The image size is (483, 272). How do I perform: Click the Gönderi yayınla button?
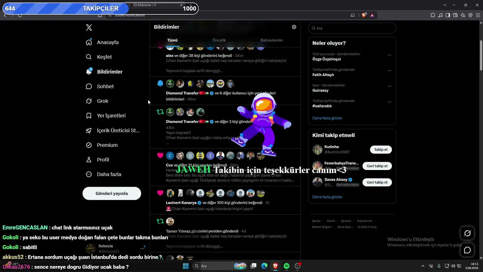(x=112, y=193)
